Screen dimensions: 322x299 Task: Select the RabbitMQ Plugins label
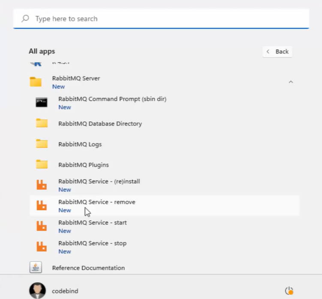(x=84, y=165)
